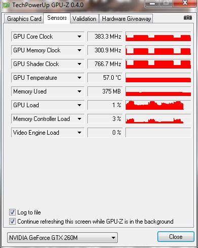Image resolution: width=198 pixels, height=248 pixels.
Task: Click the camera screenshot icon
Action: click(x=188, y=18)
